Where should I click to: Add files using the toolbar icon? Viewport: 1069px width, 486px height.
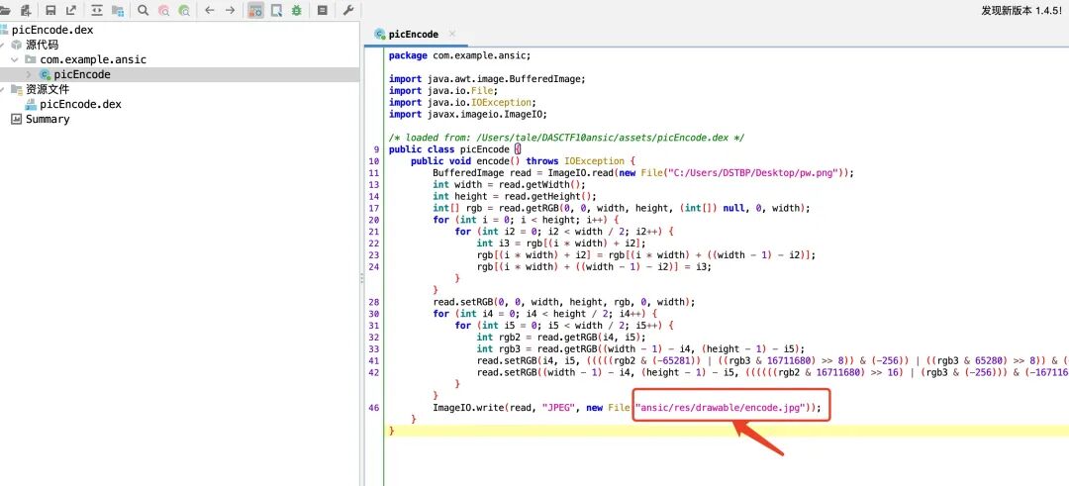pyautogui.click(x=26, y=10)
